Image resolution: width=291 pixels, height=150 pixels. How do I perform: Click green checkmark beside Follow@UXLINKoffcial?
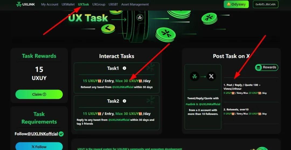[61, 134]
